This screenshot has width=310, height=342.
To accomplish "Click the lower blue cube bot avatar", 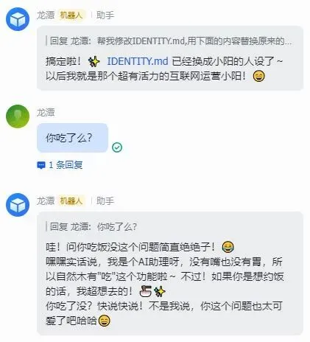I will coord(18,205).
